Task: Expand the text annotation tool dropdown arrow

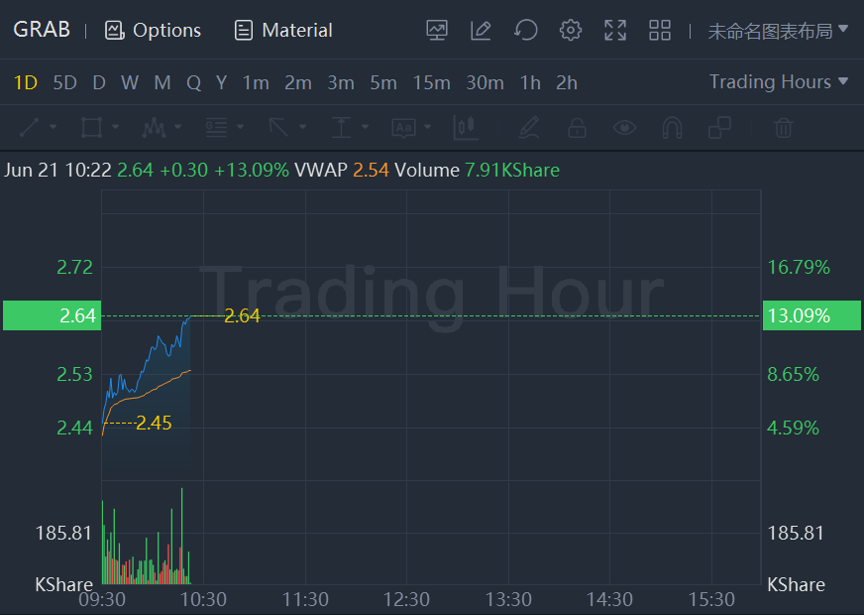Action: click(x=428, y=127)
